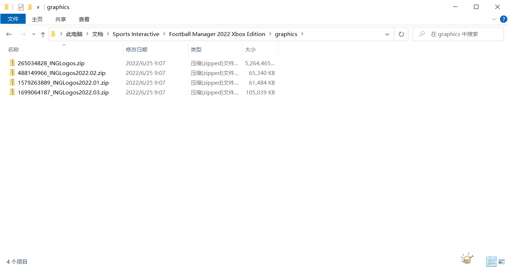Image resolution: width=508 pixels, height=267 pixels.
Task: Click the window folder icon in title bar
Action: tap(7, 7)
